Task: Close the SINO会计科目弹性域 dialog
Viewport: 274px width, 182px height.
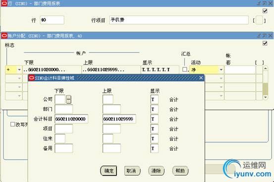Action: pos(201,78)
